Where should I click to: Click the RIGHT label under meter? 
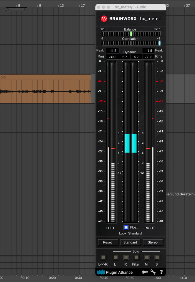(150, 228)
